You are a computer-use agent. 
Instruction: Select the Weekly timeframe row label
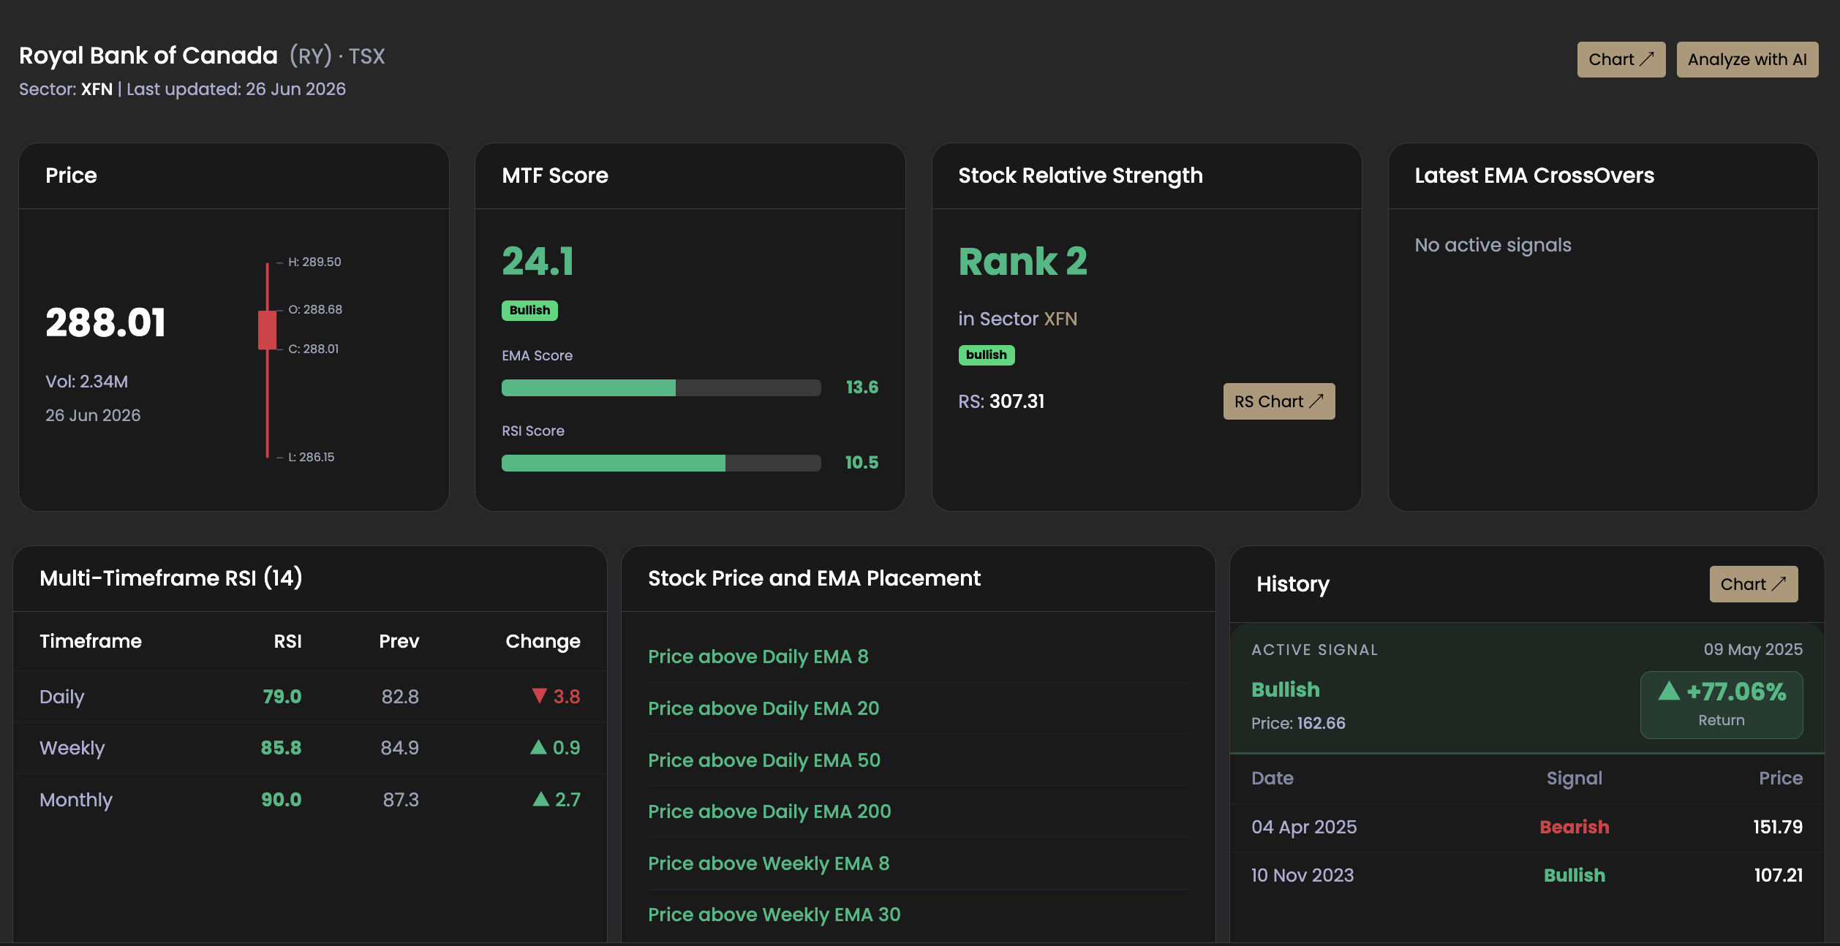[x=72, y=748]
